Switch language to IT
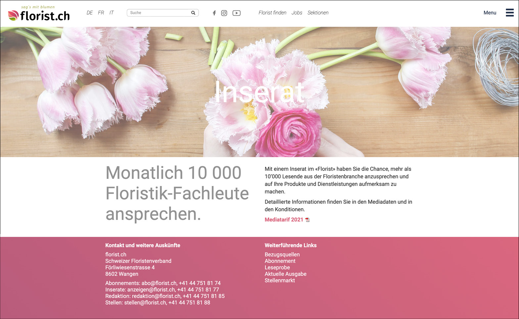 (x=112, y=13)
